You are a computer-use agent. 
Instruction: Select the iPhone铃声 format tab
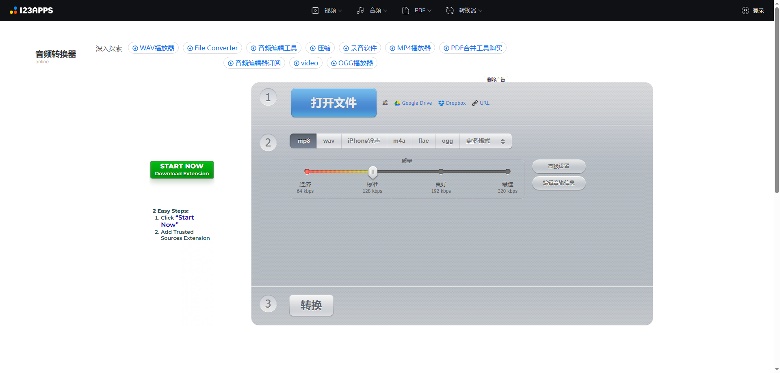364,141
